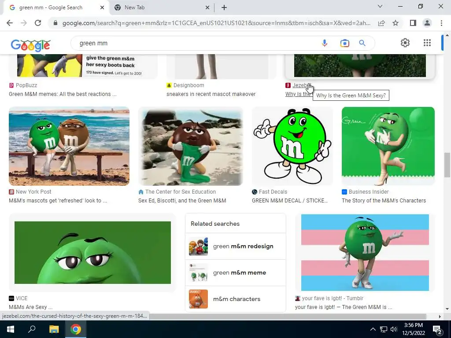
Task: Open the Fast Decals source link
Action: click(270, 192)
